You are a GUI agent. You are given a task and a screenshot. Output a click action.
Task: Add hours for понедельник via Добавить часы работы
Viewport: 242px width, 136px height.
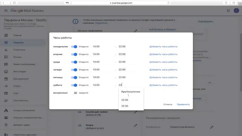click(163, 46)
